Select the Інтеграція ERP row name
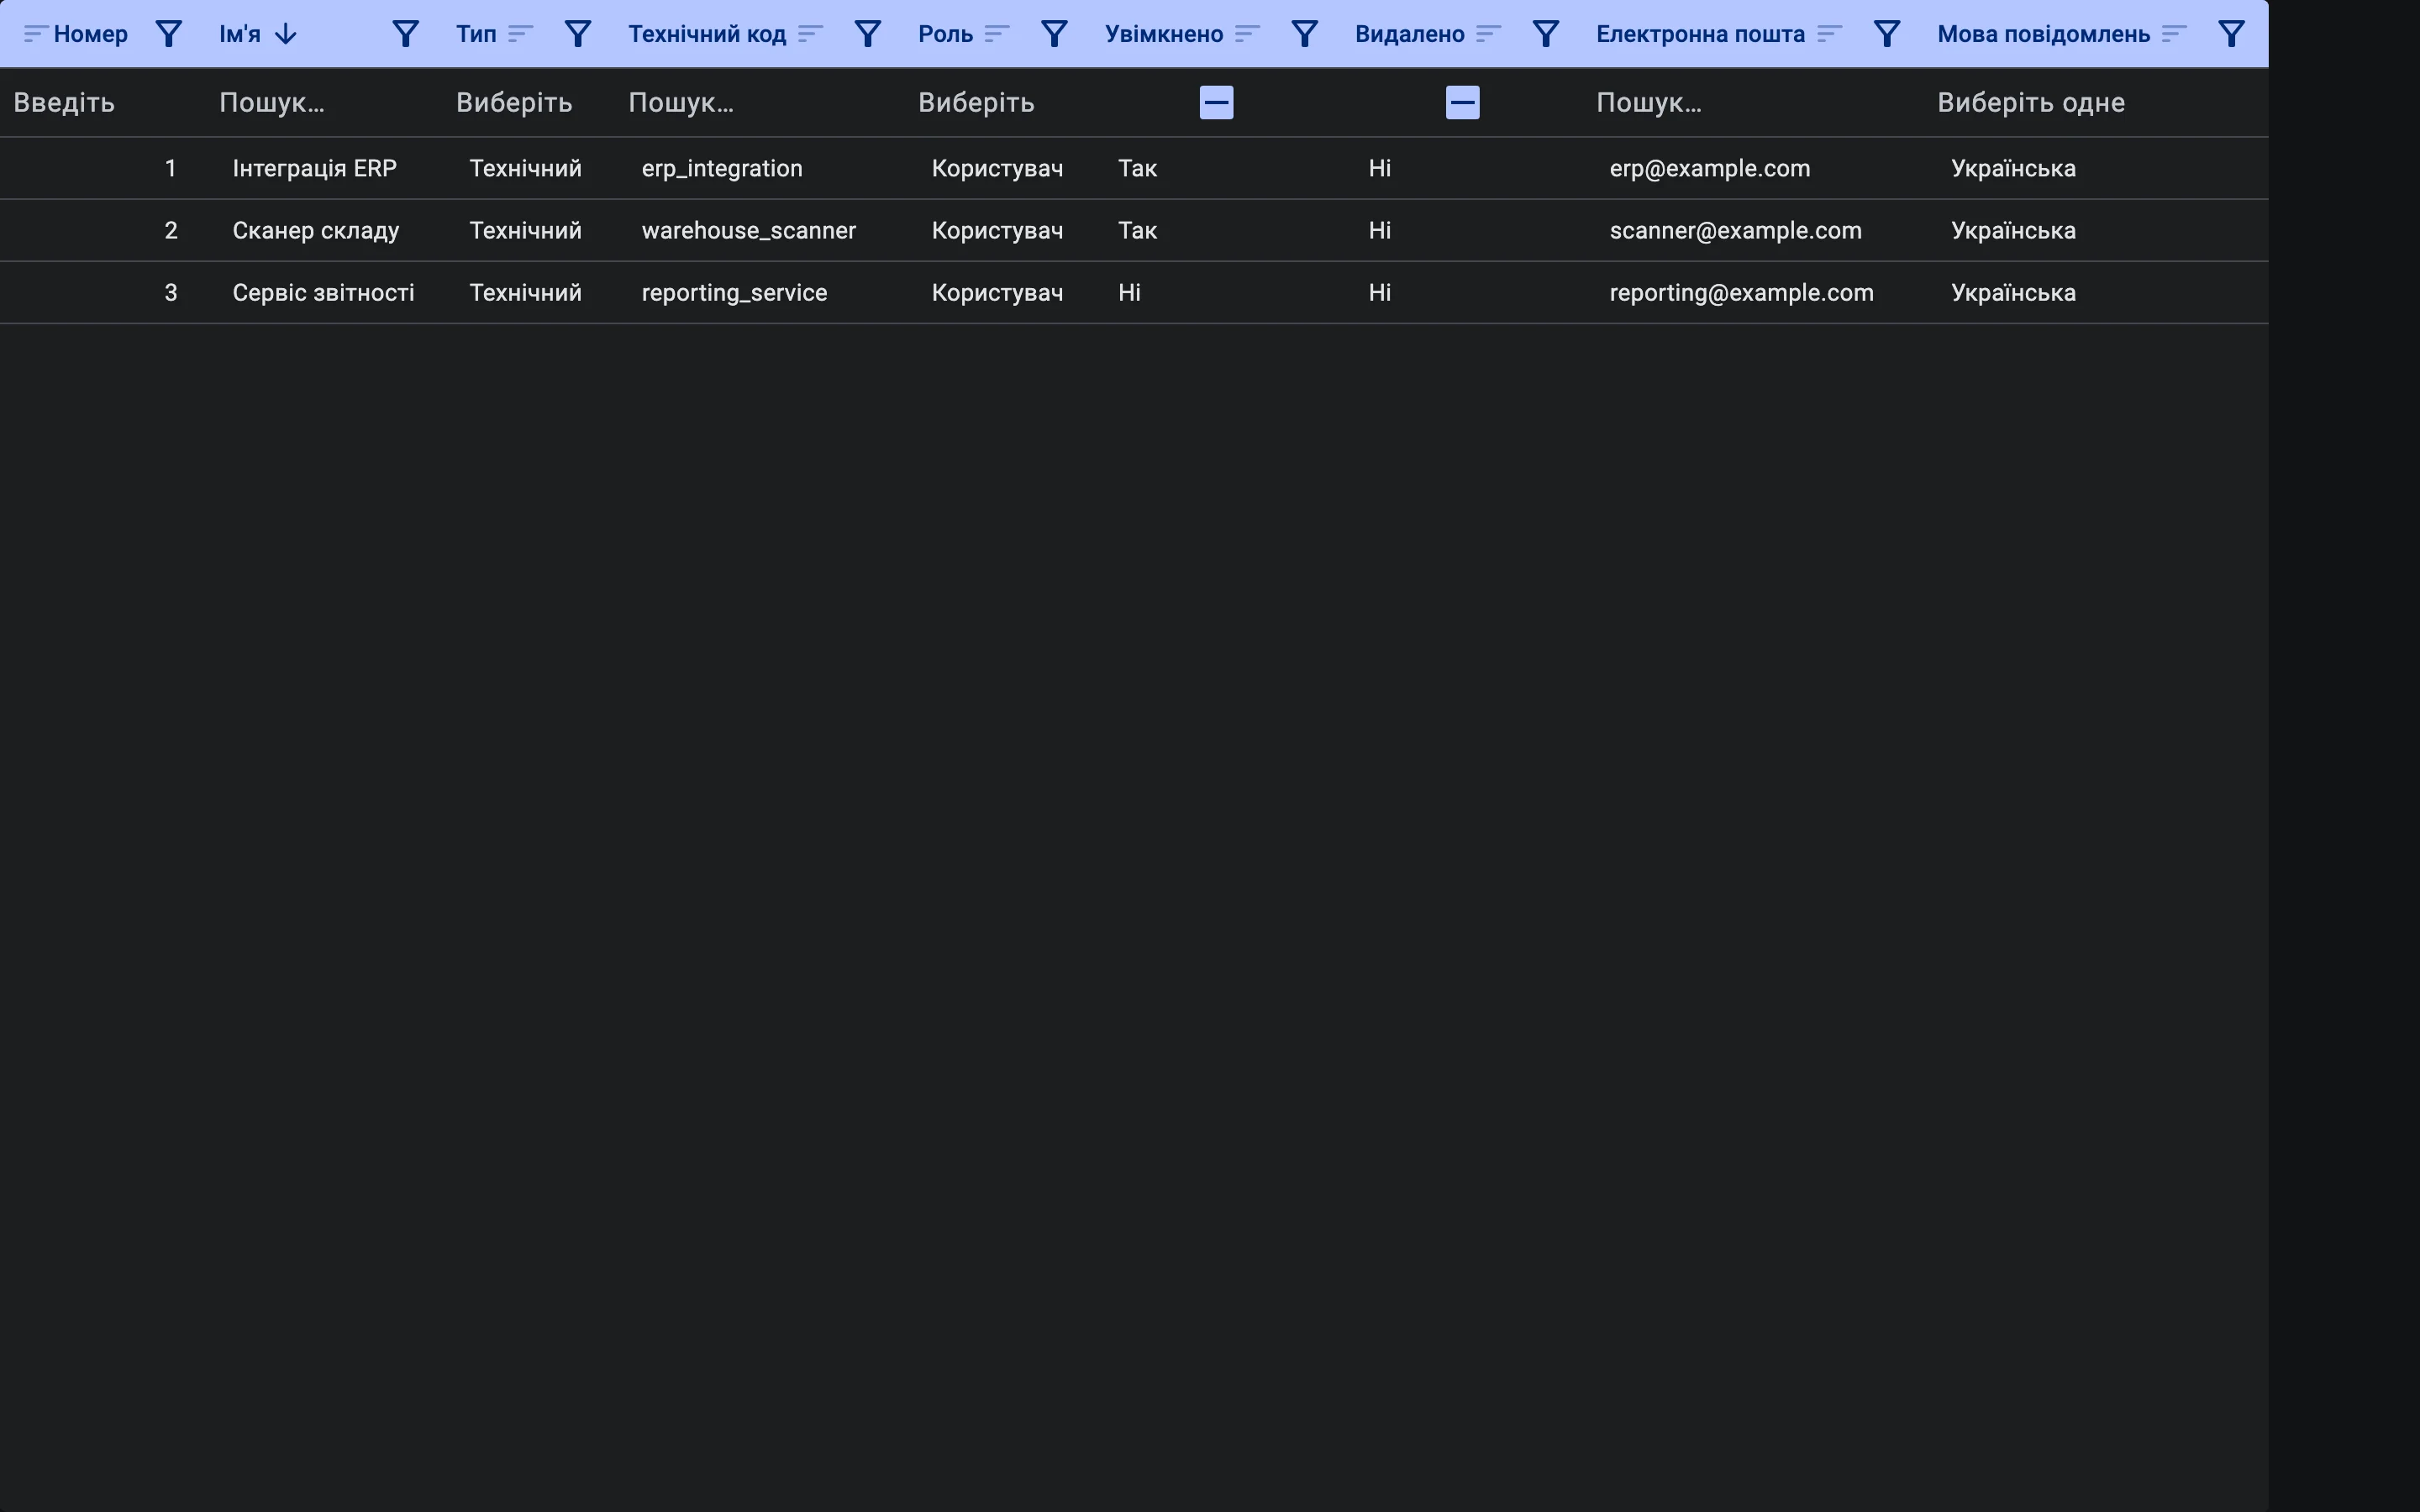Viewport: 2420px width, 1512px height. 314,168
